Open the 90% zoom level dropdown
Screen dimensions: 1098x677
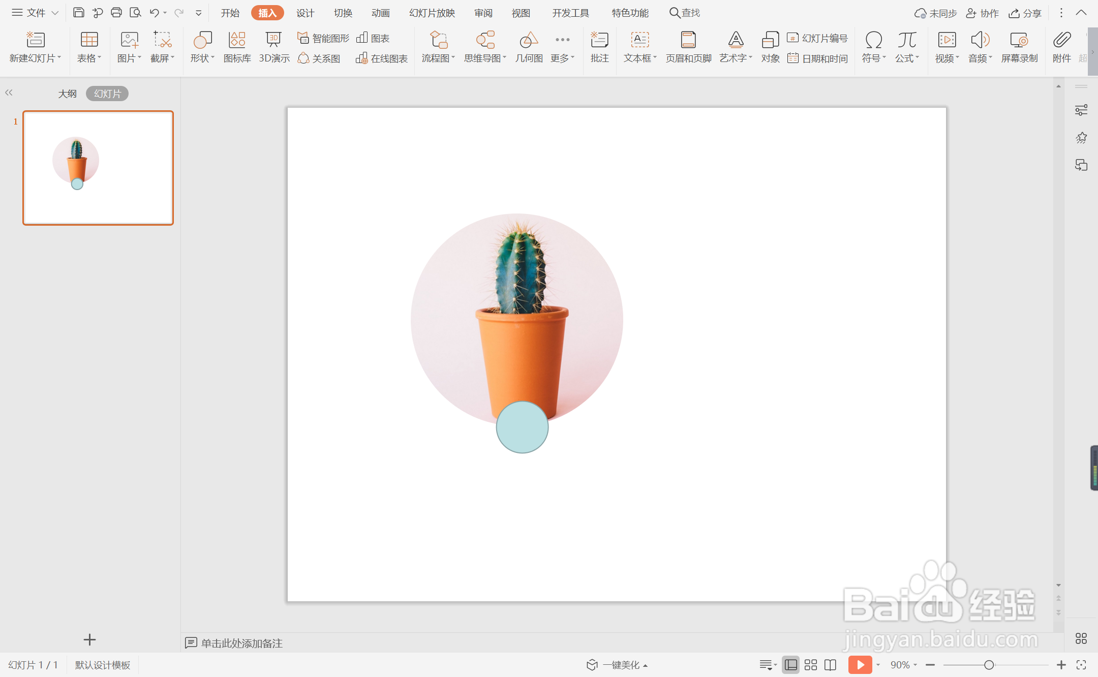point(904,665)
